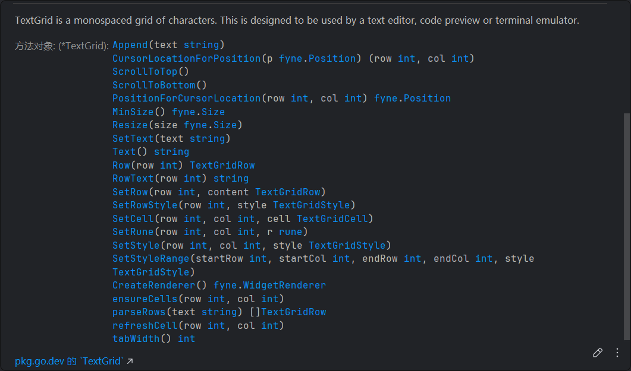
Task: Click the pencil edit icon
Action: [598, 353]
